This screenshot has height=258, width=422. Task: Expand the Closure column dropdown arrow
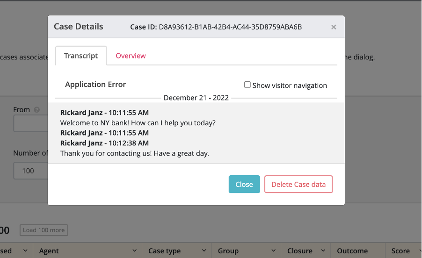tap(323, 251)
